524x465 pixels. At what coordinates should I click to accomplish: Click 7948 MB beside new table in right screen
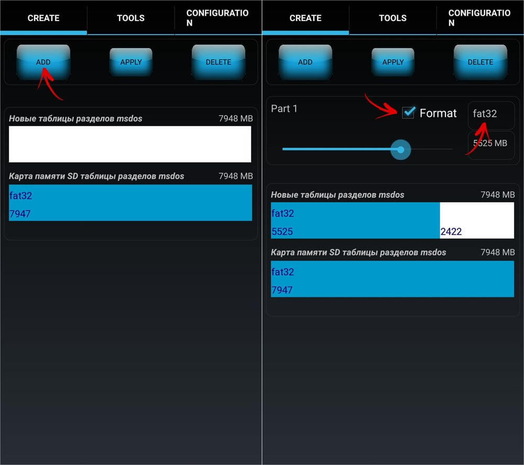pyautogui.click(x=498, y=195)
